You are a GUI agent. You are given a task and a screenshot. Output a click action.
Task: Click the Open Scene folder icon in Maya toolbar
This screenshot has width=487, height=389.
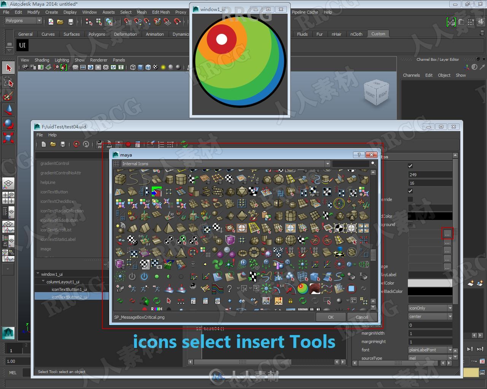[60, 22]
